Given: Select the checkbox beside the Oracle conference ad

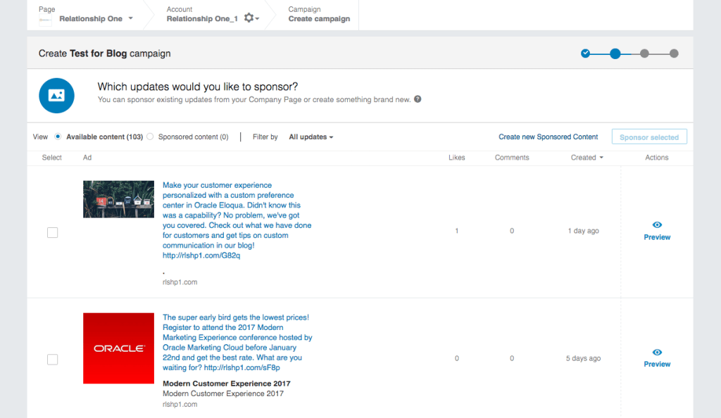Looking at the screenshot, I should tap(52, 359).
